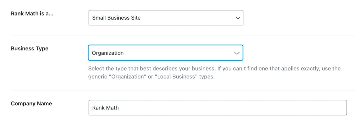Click the chevron arrow in the Organization select
Viewport: 356px width, 125px height.
click(x=237, y=53)
